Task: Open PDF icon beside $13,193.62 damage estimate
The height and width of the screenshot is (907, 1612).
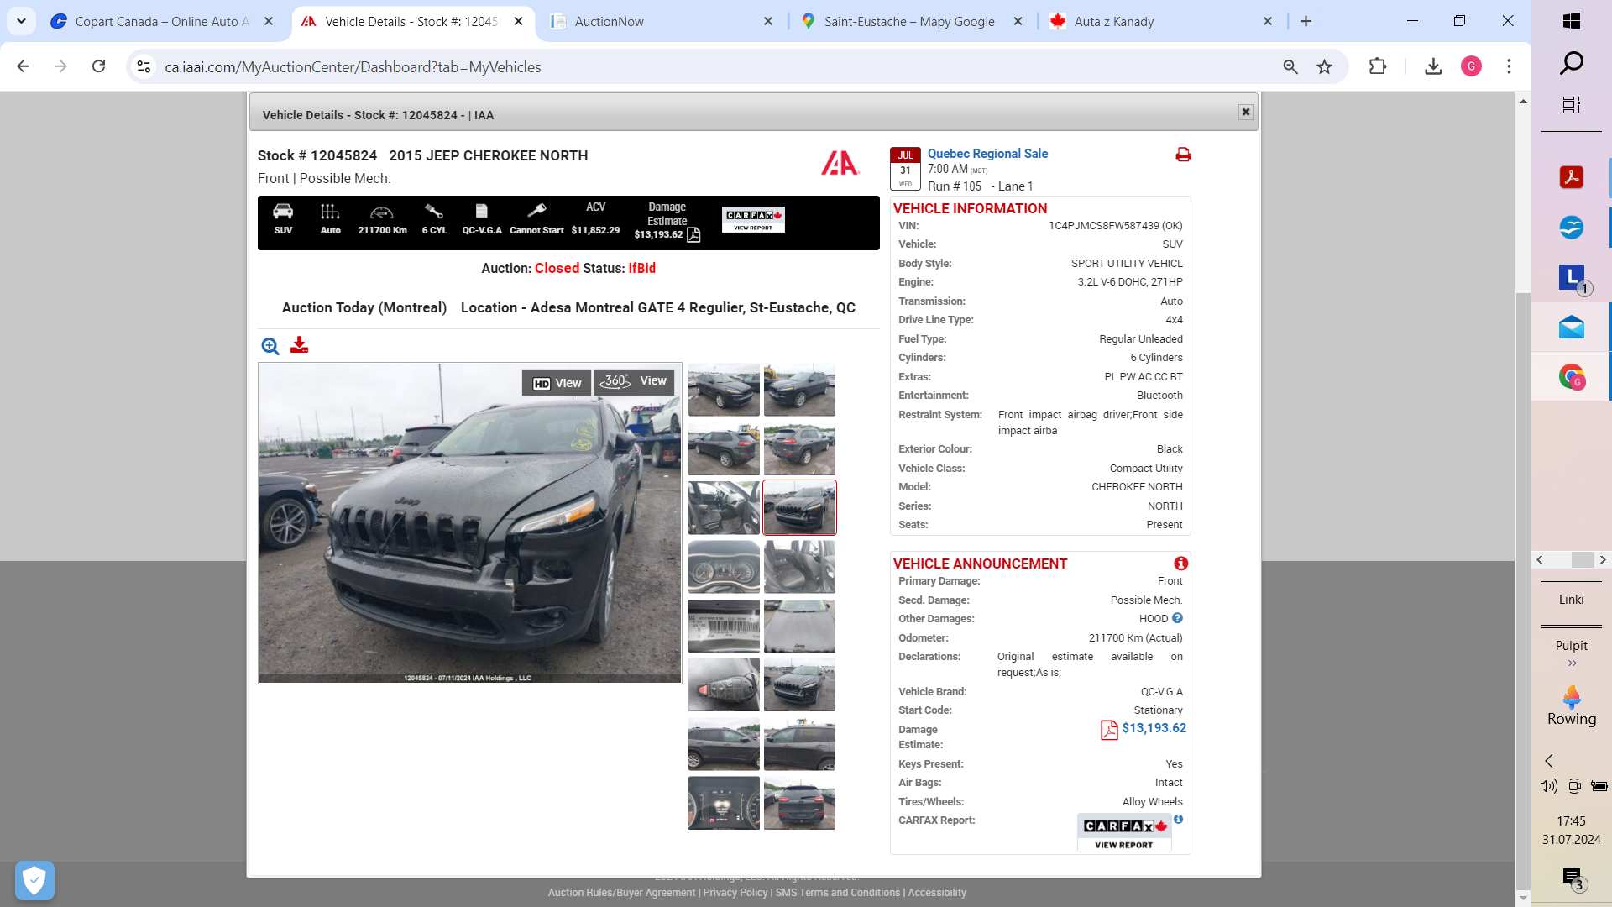Action: click(x=1109, y=730)
